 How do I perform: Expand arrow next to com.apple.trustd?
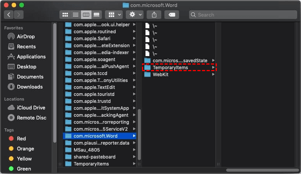point(134,101)
